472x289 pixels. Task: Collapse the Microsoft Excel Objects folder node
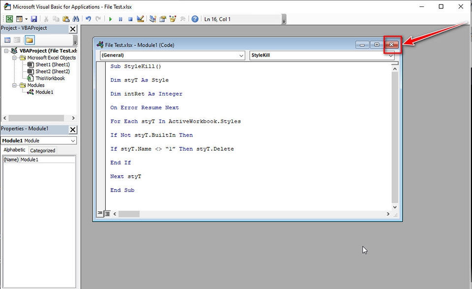click(x=14, y=58)
